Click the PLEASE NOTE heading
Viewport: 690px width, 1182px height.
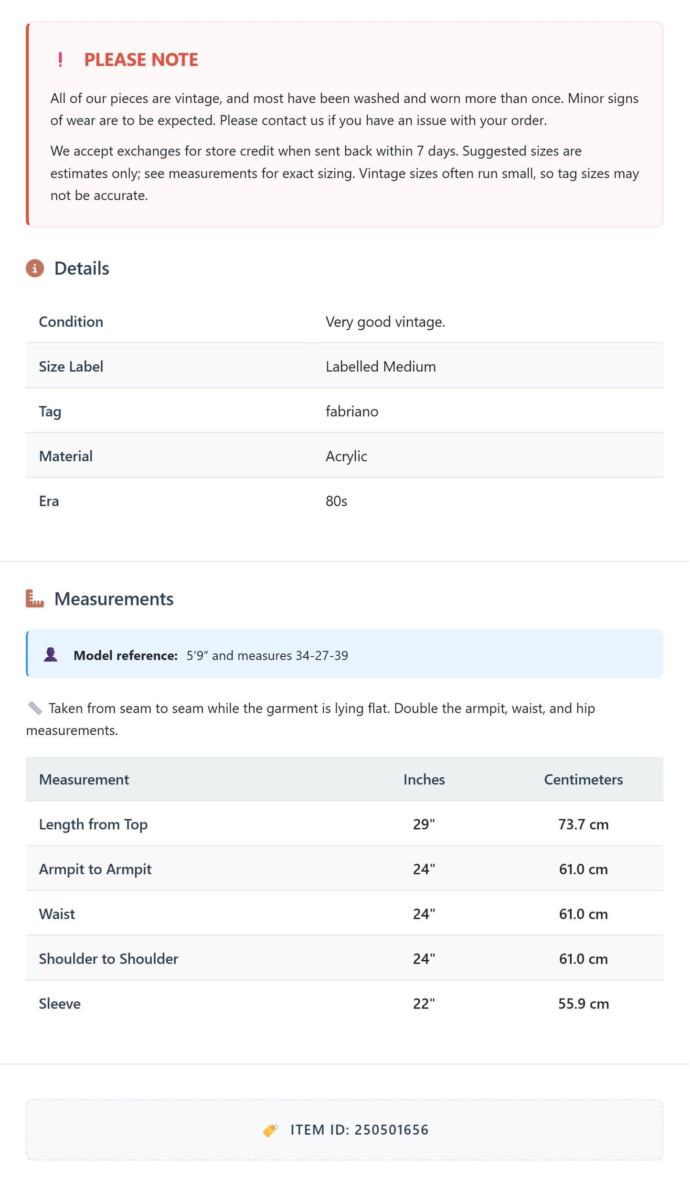pyautogui.click(x=141, y=60)
